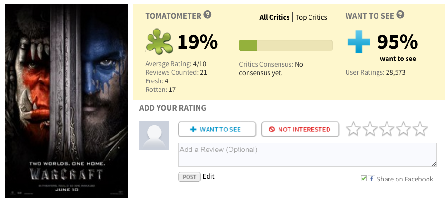Click the Edit link next to POST
The height and width of the screenshot is (201, 448).
(x=209, y=176)
